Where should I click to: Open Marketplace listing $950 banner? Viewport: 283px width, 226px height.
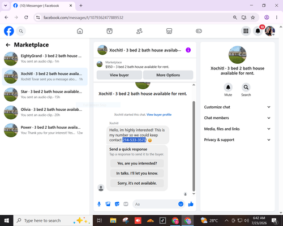[145, 64]
